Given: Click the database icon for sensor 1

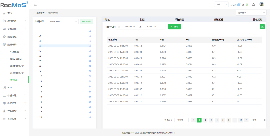Looking at the screenshot, I should point(90,31).
